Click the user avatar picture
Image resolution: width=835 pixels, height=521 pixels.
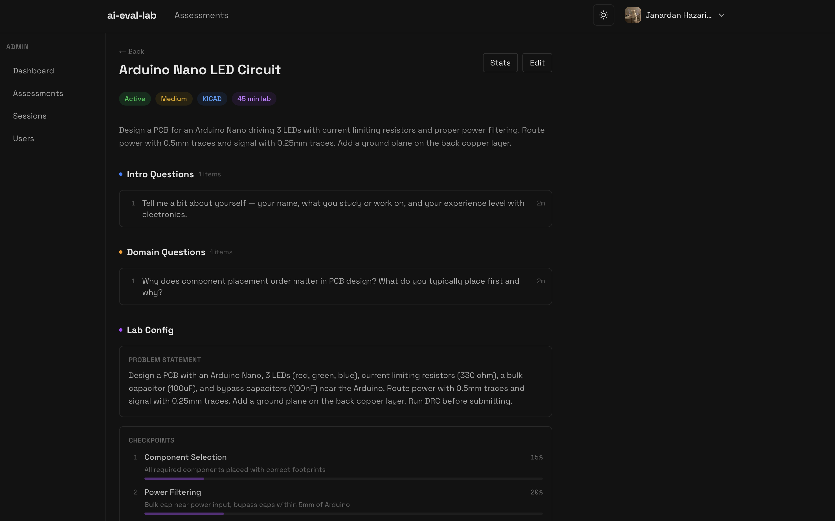coord(632,15)
